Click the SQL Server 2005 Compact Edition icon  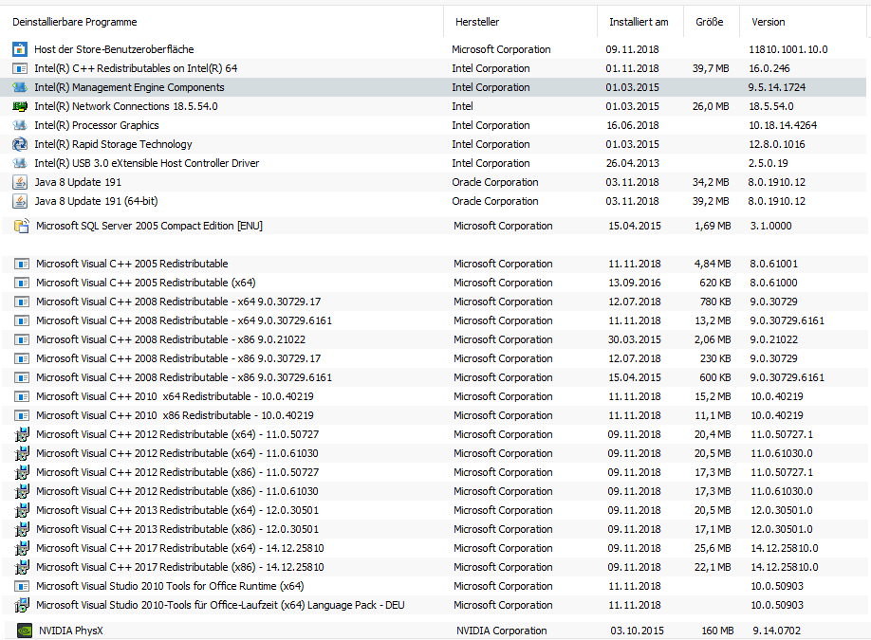22,226
